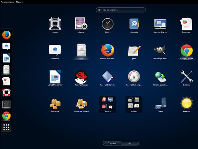Open the Applications menu

[x=7, y=2]
